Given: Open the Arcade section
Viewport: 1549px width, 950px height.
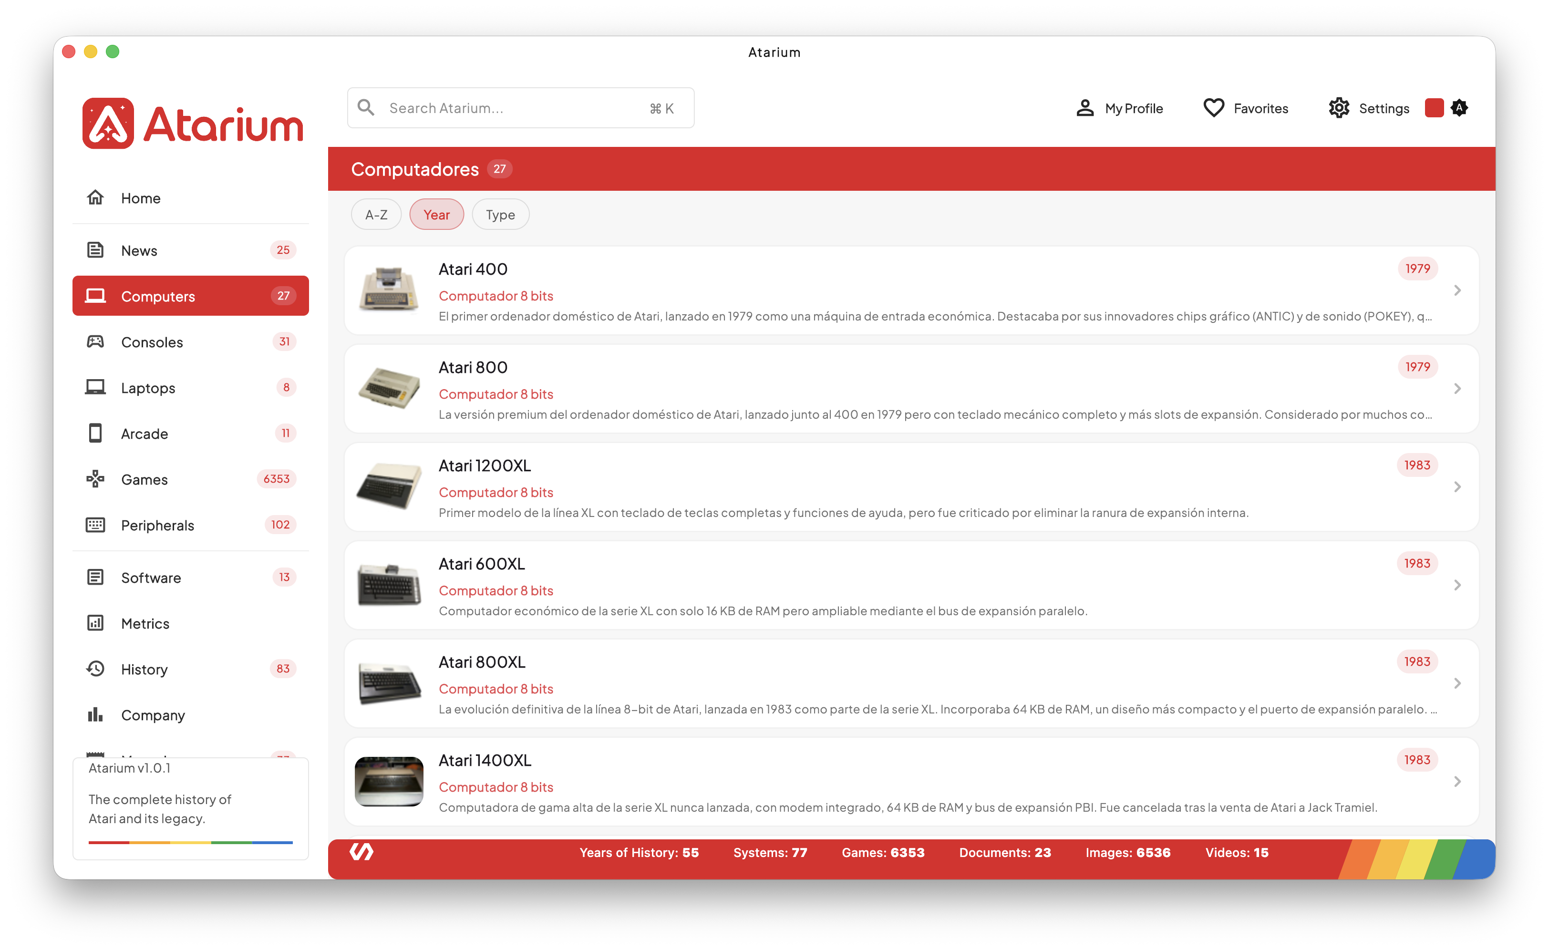Looking at the screenshot, I should click(x=190, y=433).
